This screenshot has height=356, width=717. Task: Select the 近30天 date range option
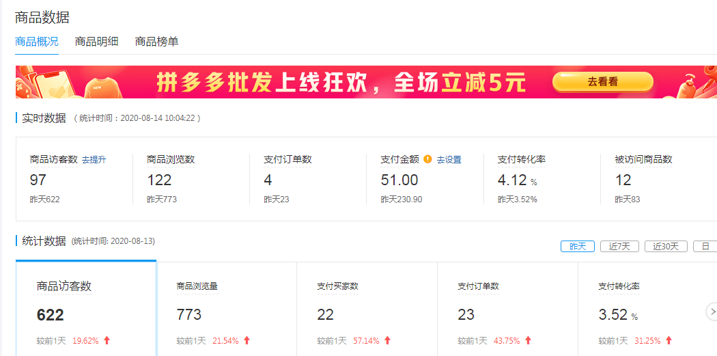(x=665, y=247)
